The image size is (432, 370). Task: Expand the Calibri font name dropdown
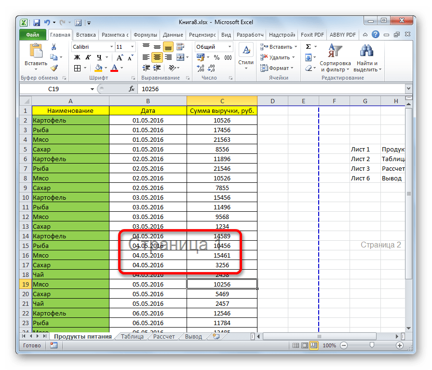click(110, 47)
